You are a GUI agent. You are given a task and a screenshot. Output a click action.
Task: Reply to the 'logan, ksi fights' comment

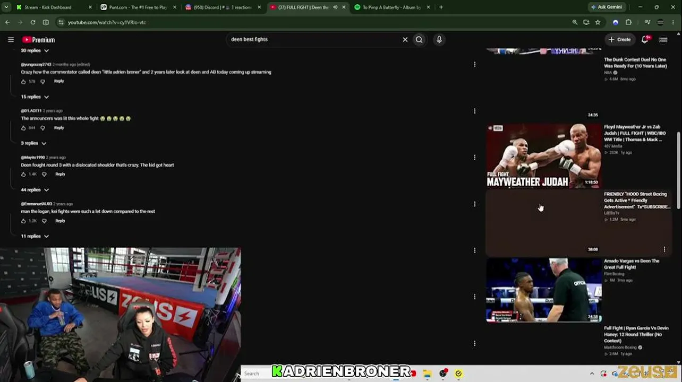coord(60,221)
